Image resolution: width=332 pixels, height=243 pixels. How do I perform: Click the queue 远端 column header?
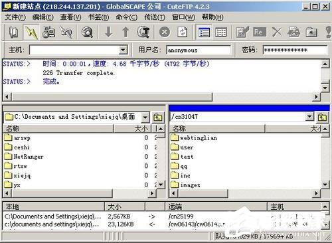pos(216,206)
